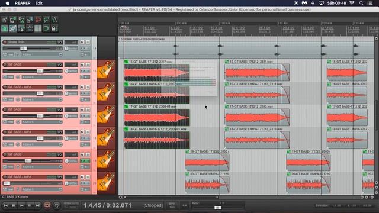Click Shake Rolls volume fader
Viewport: 379px width, 213px height.
(24, 49)
